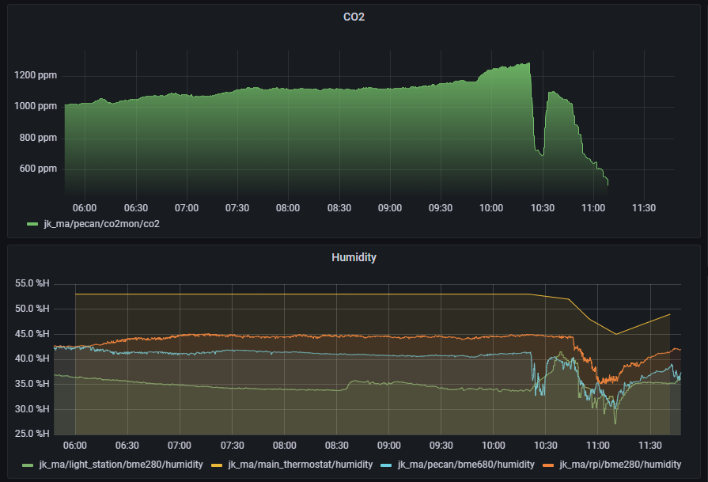Open the CO2 panel title menu
The height and width of the screenshot is (482, 708).
(x=354, y=17)
